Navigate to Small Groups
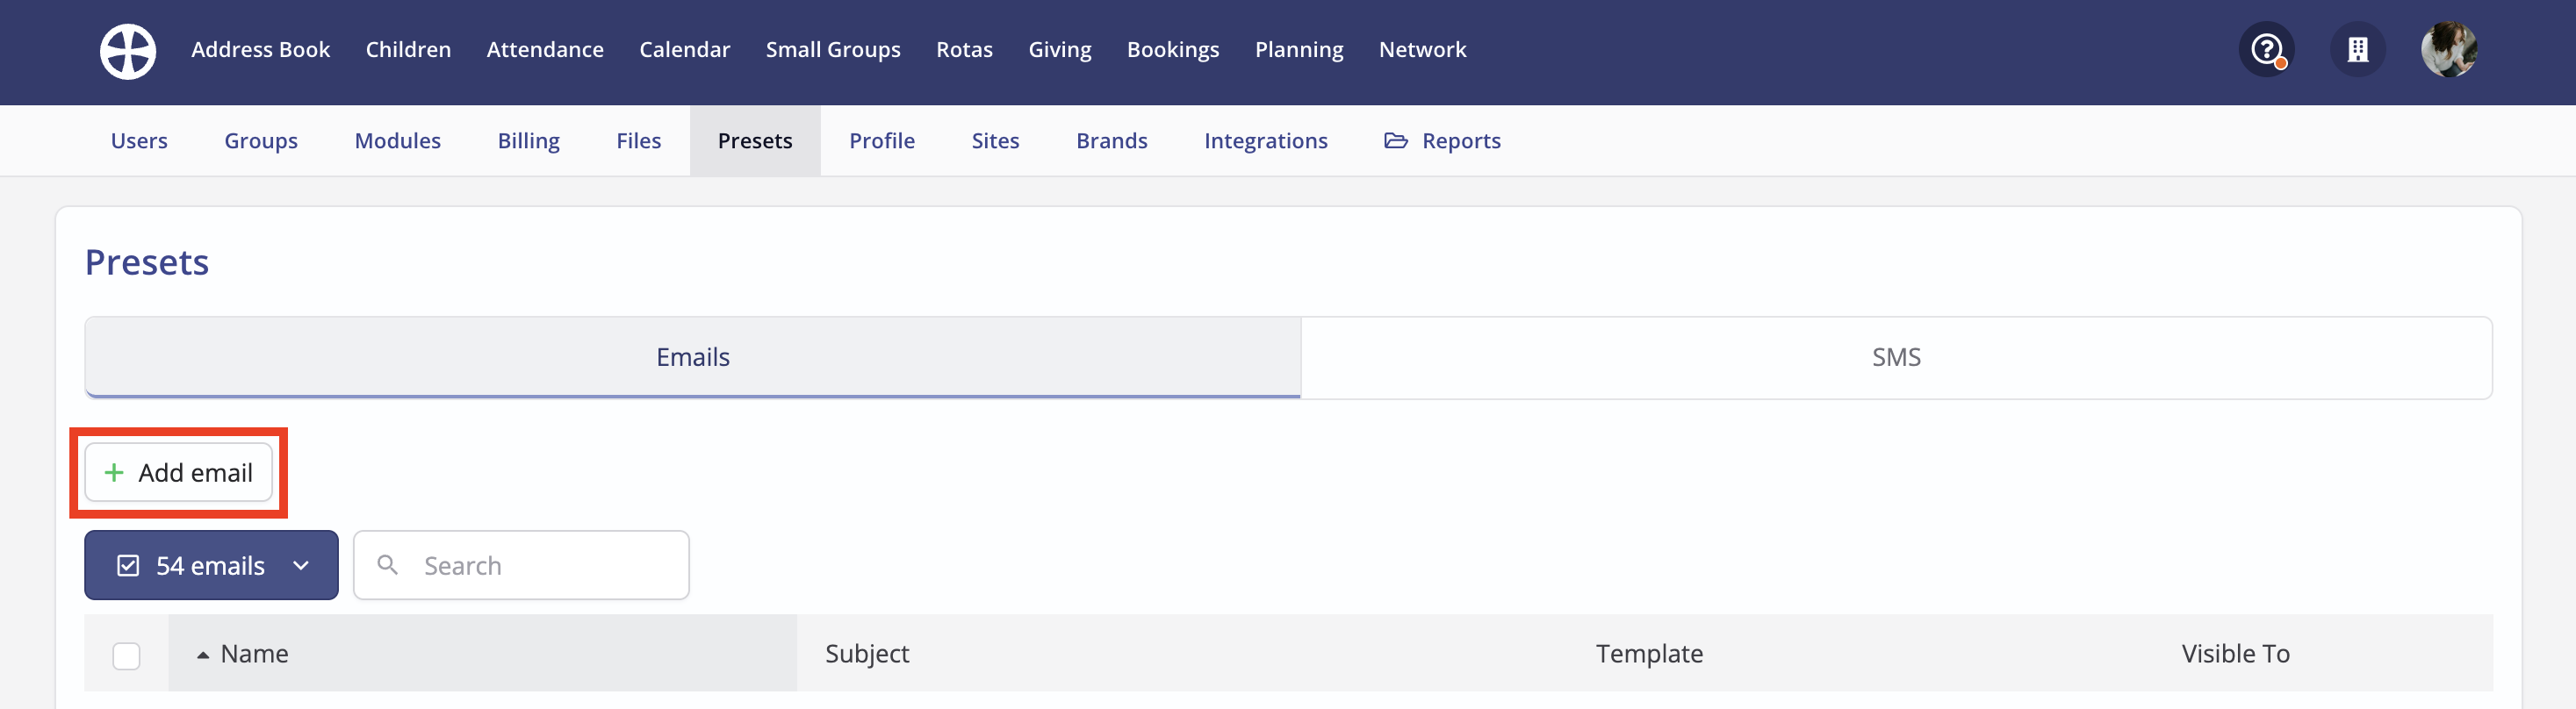 click(x=833, y=49)
